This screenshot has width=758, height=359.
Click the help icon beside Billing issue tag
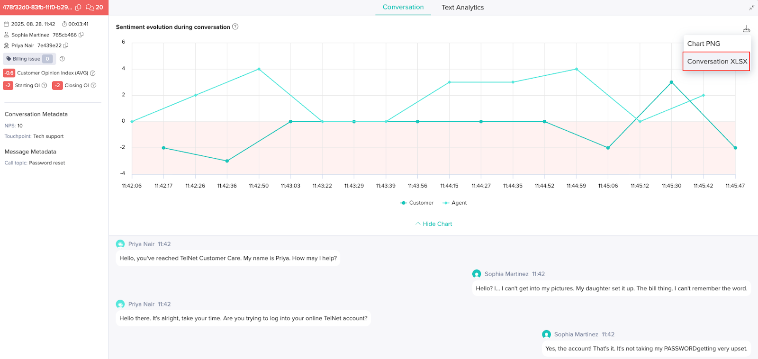coord(62,59)
